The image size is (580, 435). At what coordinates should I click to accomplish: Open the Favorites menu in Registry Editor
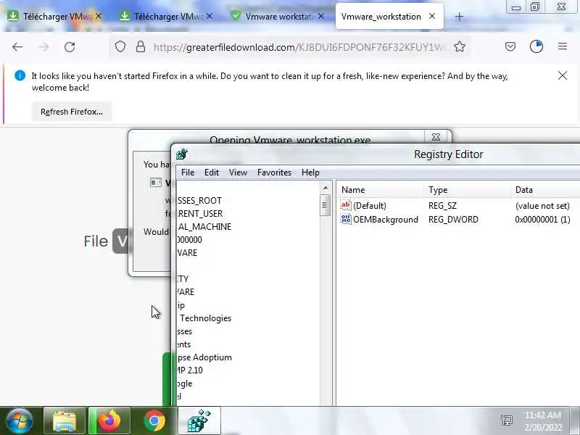(274, 173)
